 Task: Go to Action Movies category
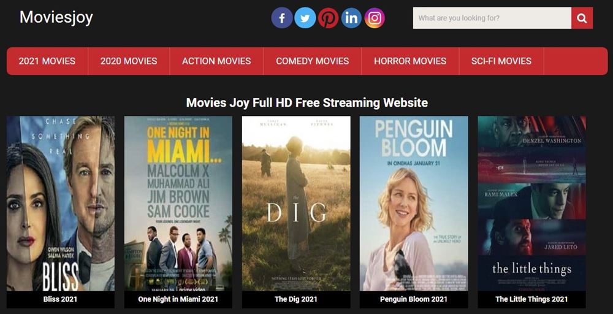click(x=216, y=61)
